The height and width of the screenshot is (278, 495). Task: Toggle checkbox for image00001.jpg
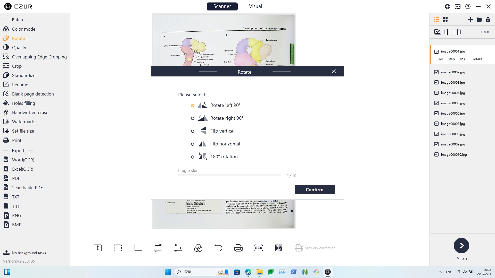(x=436, y=51)
